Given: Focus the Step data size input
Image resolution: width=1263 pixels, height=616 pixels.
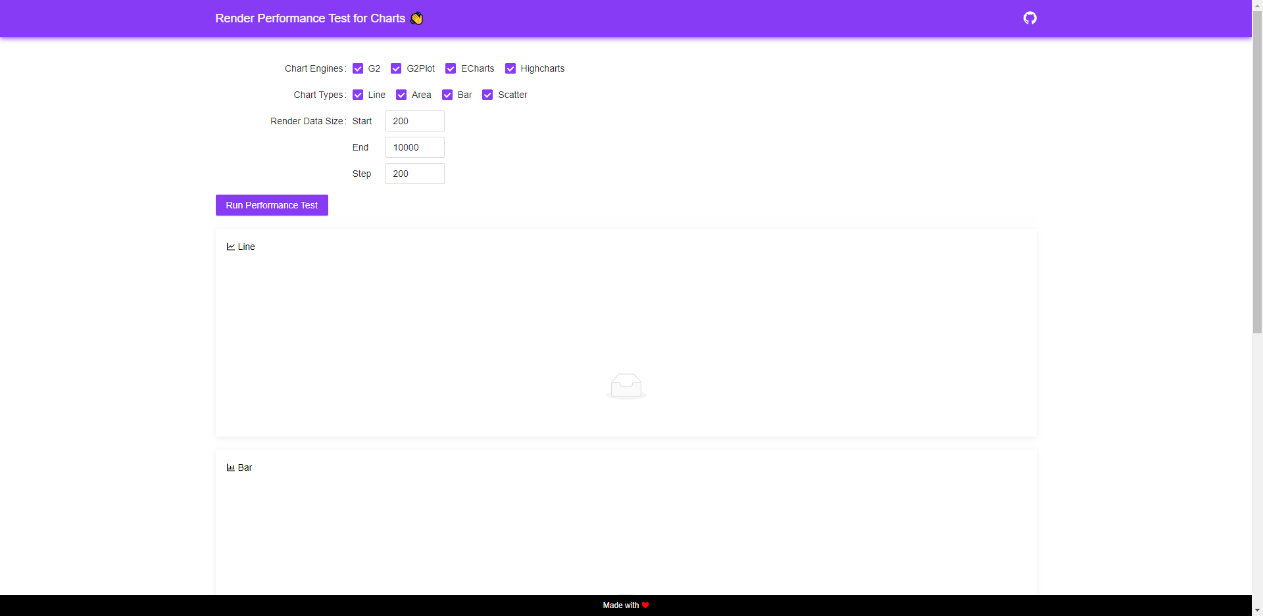Looking at the screenshot, I should tap(415, 174).
